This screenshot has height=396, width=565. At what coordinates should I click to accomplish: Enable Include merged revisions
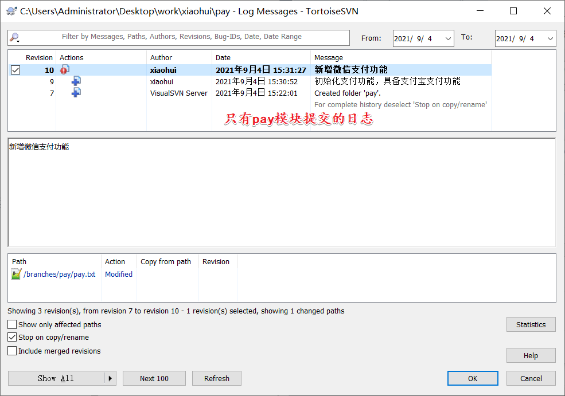12,351
